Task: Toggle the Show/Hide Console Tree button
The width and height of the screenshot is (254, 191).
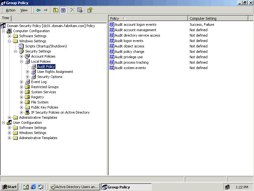Action: [x=63, y=10]
